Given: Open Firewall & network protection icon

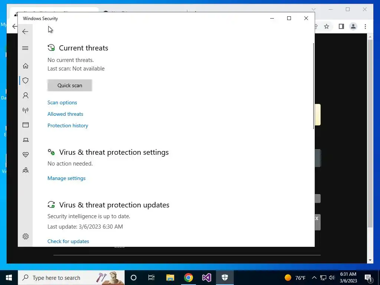Looking at the screenshot, I should pos(26,110).
